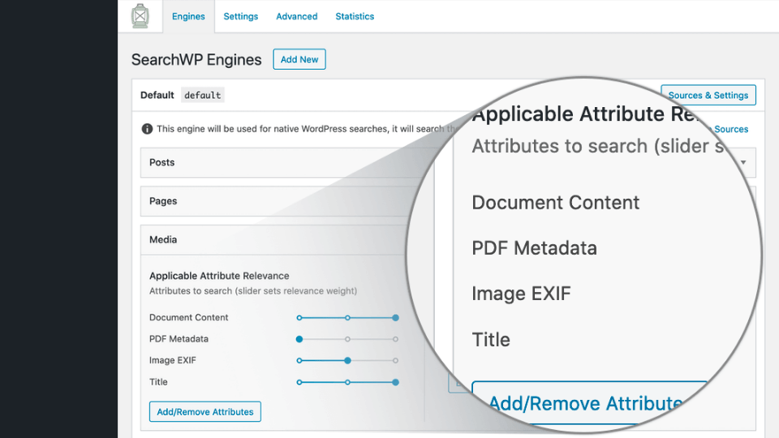Click the 'SearchWP Engines' heading

pyautogui.click(x=196, y=59)
